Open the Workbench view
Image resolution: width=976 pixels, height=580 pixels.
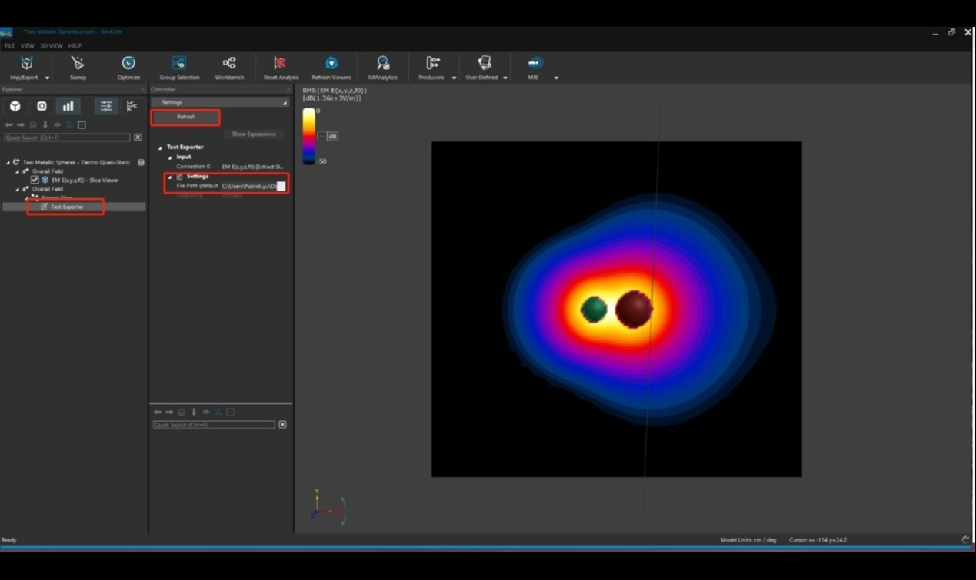click(x=229, y=68)
